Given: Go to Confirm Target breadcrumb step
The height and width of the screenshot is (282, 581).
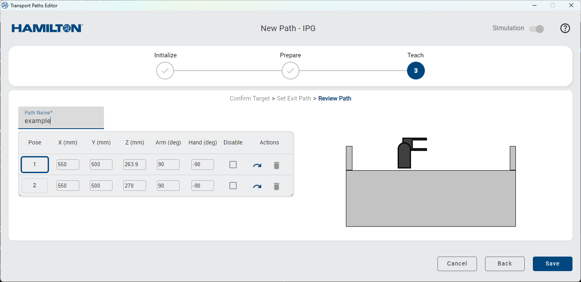Looking at the screenshot, I should pos(250,98).
